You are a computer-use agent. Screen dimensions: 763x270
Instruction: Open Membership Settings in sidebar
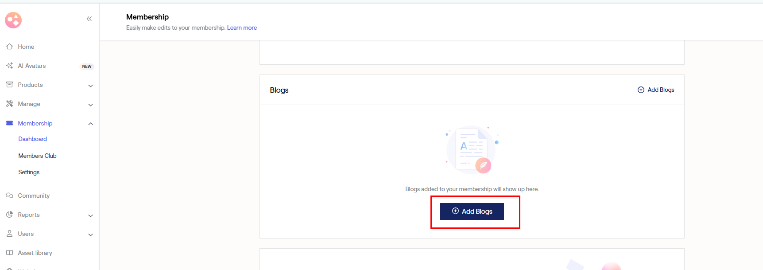coord(29,172)
